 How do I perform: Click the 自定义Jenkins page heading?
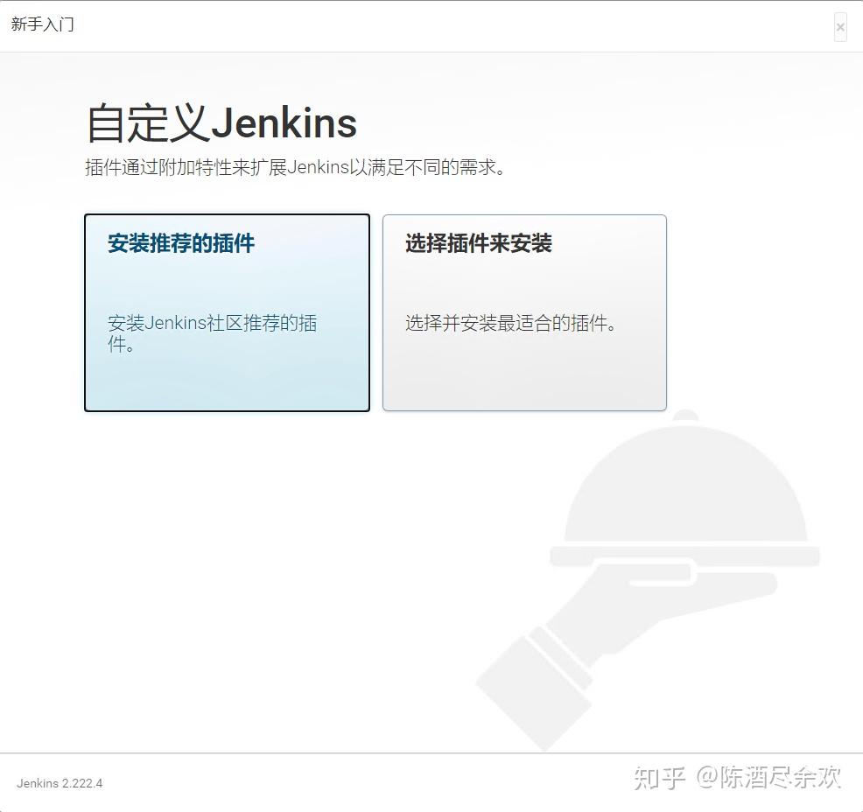(x=219, y=122)
